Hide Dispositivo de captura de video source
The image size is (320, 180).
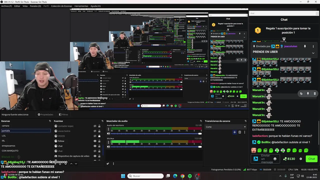[95, 156]
